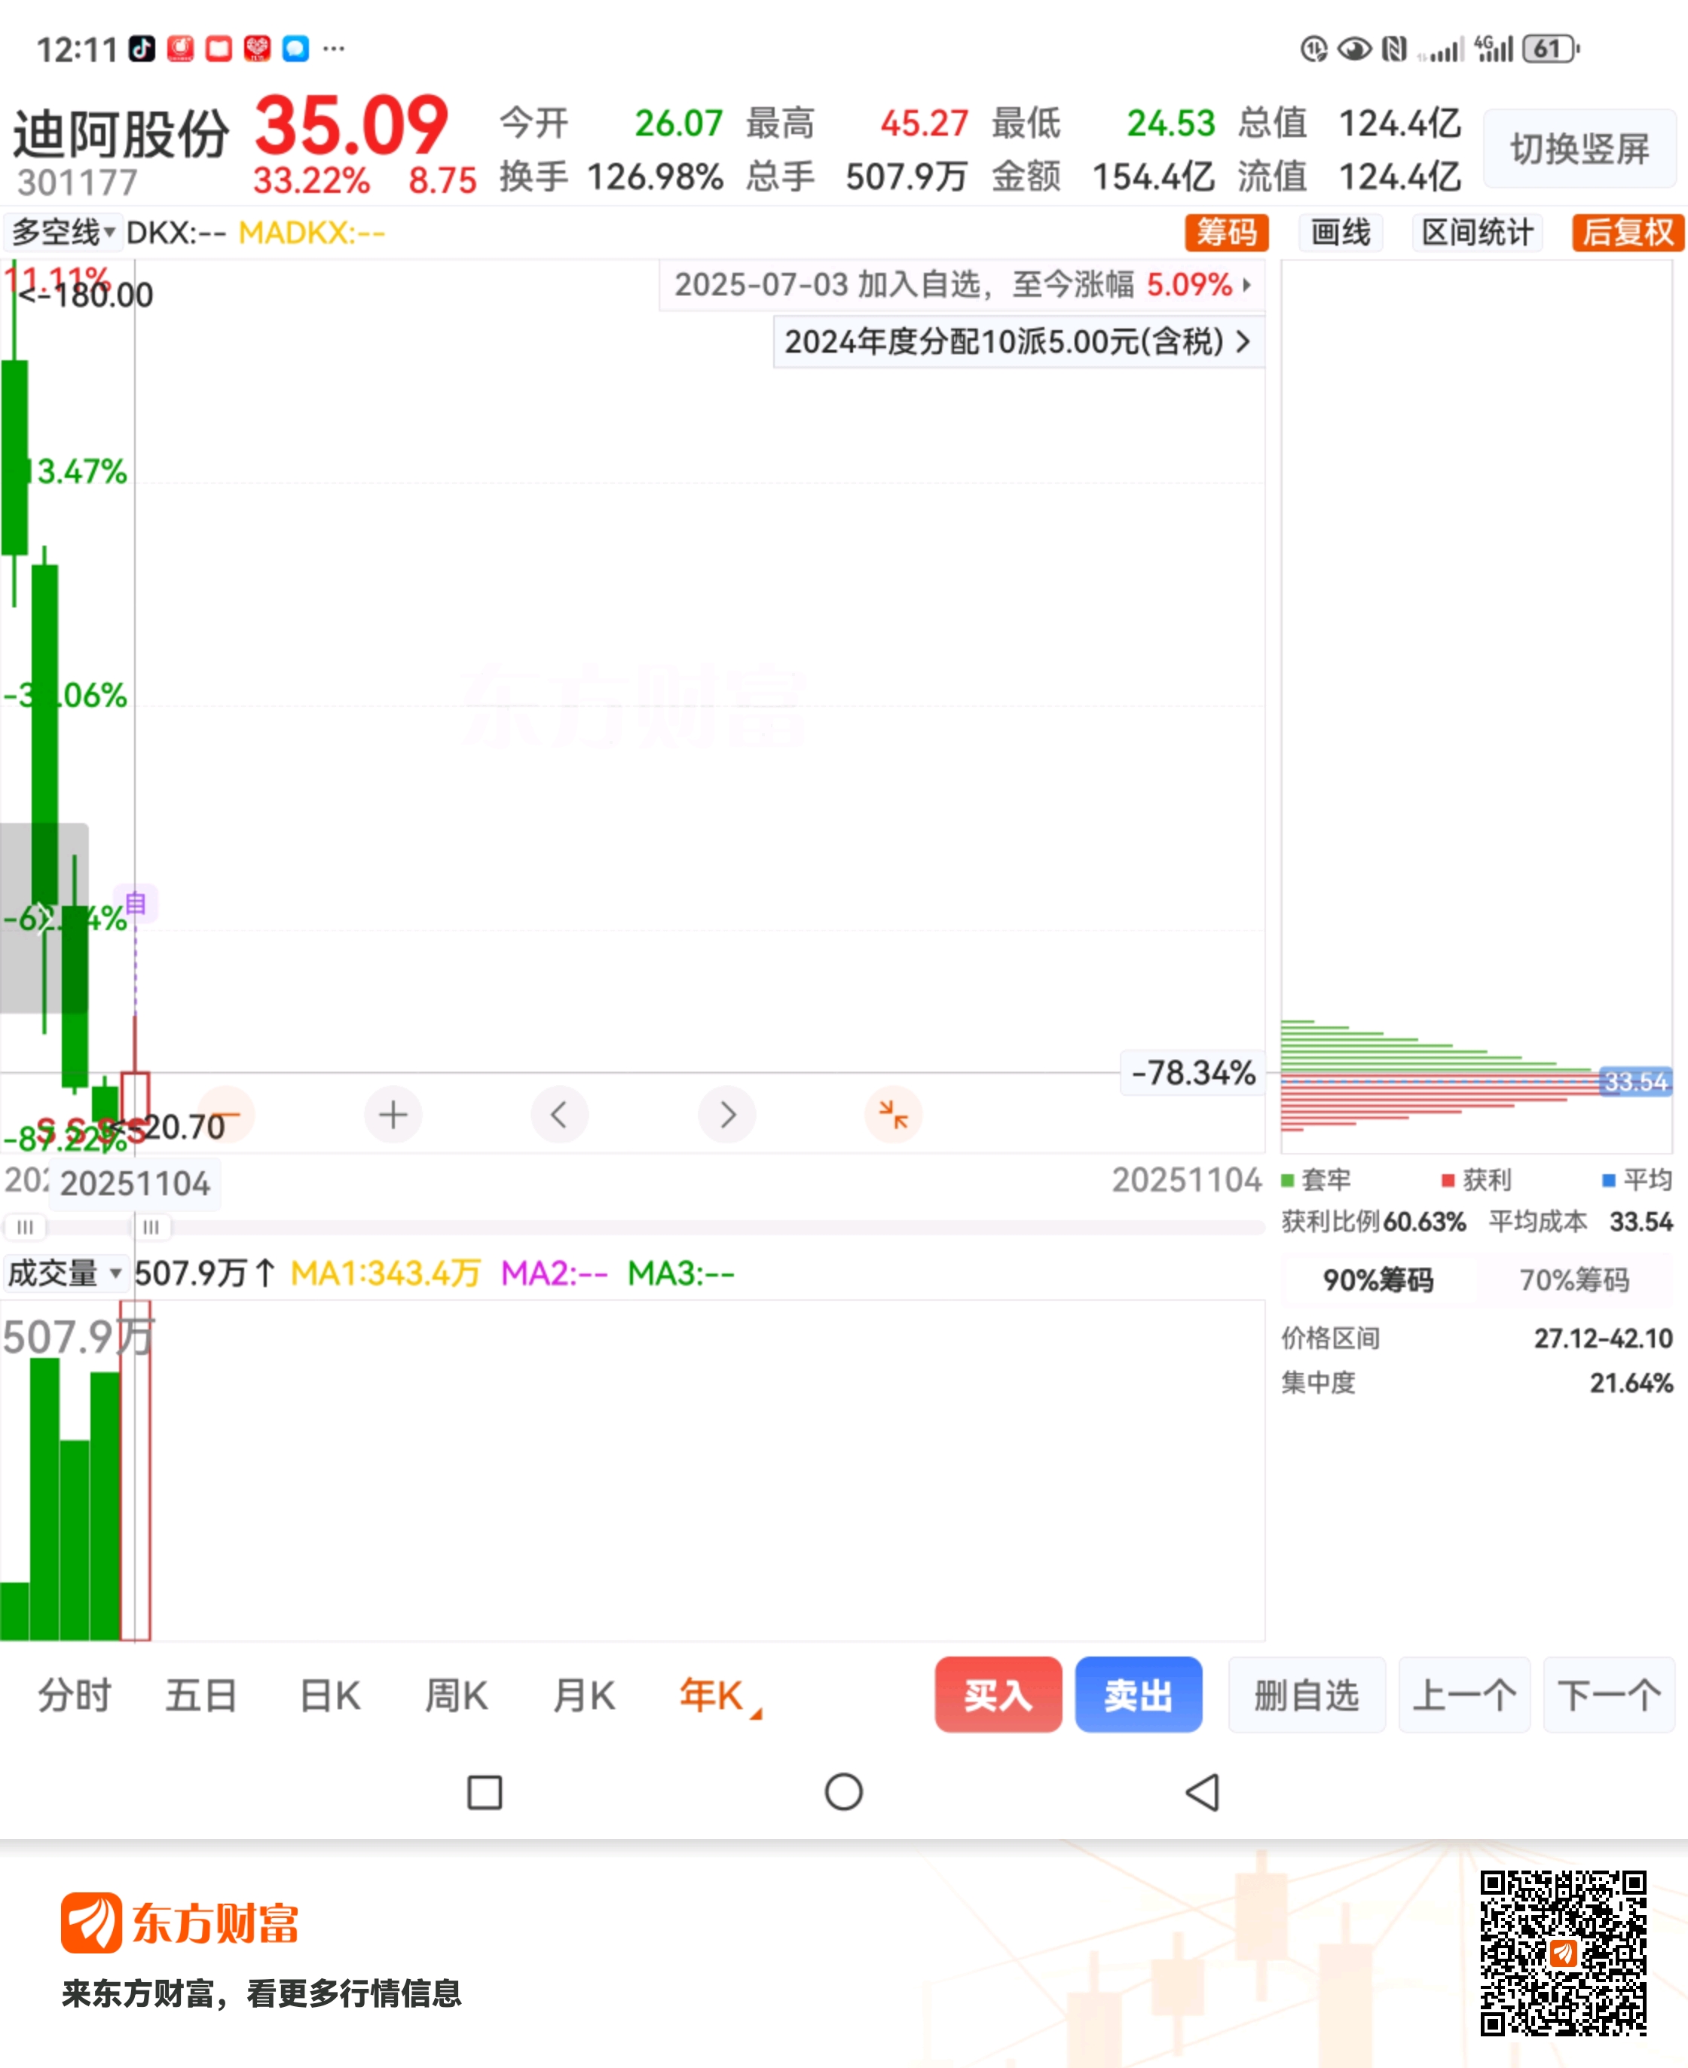Tap the Android home circle button
Screen dimensions: 1688x2068
tap(843, 1791)
